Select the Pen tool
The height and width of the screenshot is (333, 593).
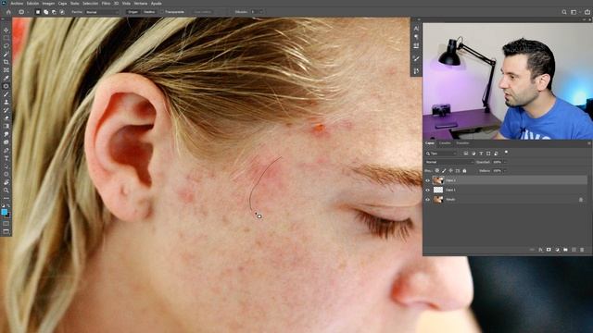pos(6,150)
